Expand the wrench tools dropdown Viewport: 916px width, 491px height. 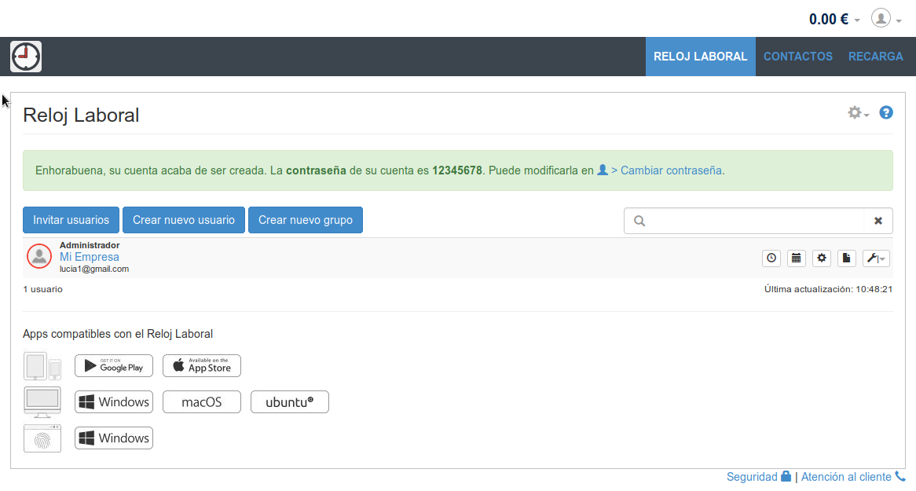876,258
